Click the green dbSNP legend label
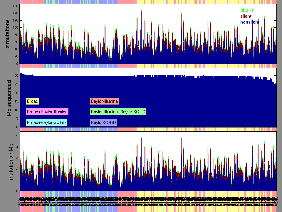Screen dimensions: 282x212 pos(247,10)
